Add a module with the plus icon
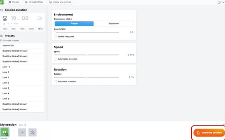225x140 pixels. (22, 132)
